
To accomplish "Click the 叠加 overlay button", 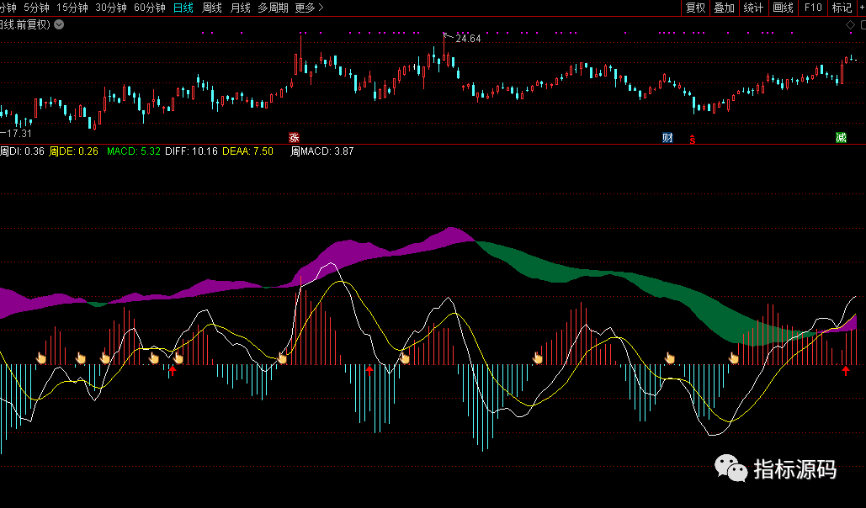I will coord(724,8).
